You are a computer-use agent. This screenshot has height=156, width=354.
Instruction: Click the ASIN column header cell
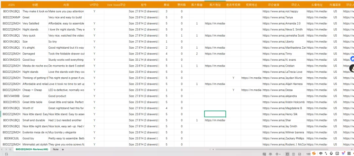click(x=11, y=5)
